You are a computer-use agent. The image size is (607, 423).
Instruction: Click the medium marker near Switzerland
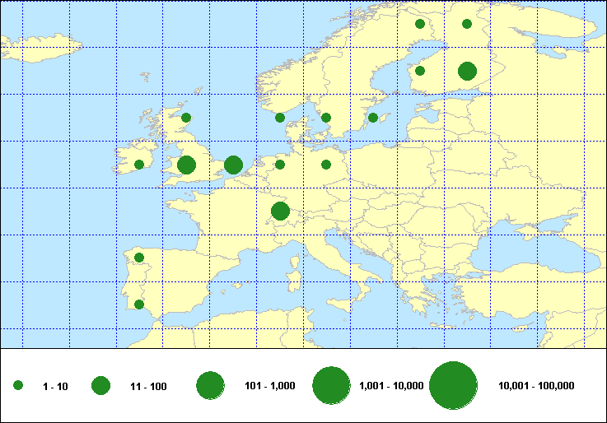pyautogui.click(x=280, y=211)
